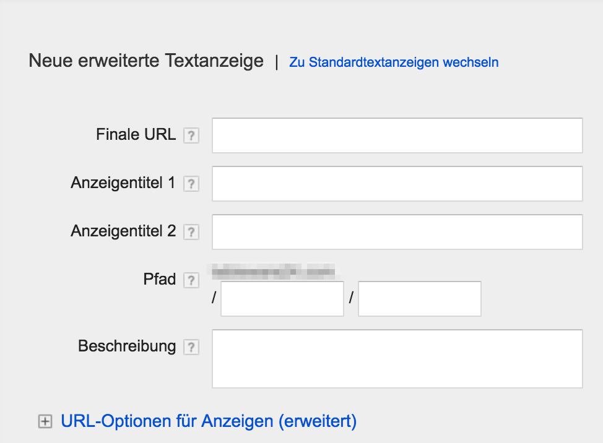Click the help icon next to Finale URL
This screenshot has height=443, width=603.
191,135
